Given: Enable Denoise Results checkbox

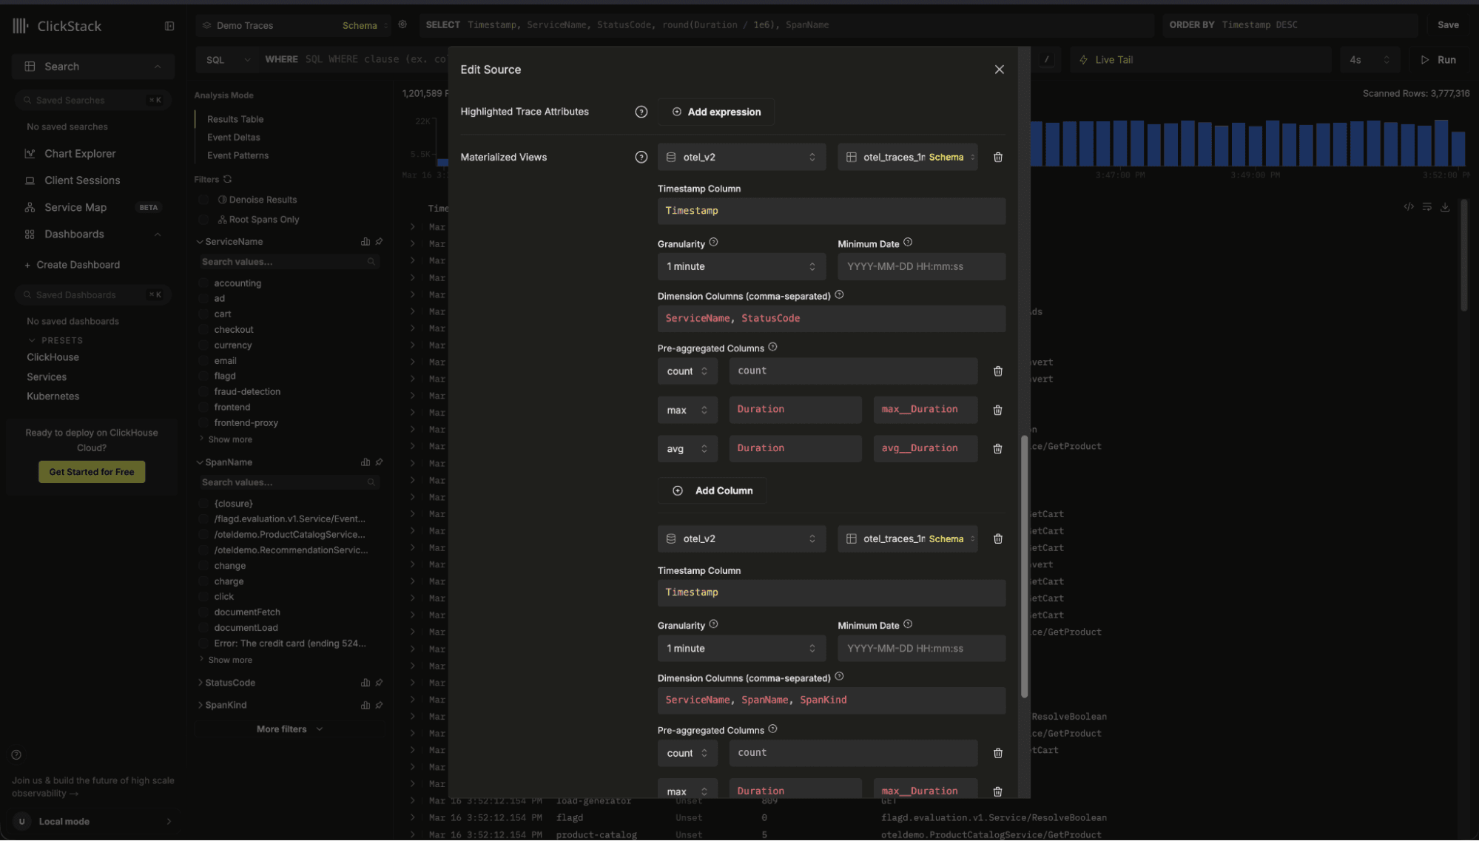Looking at the screenshot, I should tap(204, 200).
